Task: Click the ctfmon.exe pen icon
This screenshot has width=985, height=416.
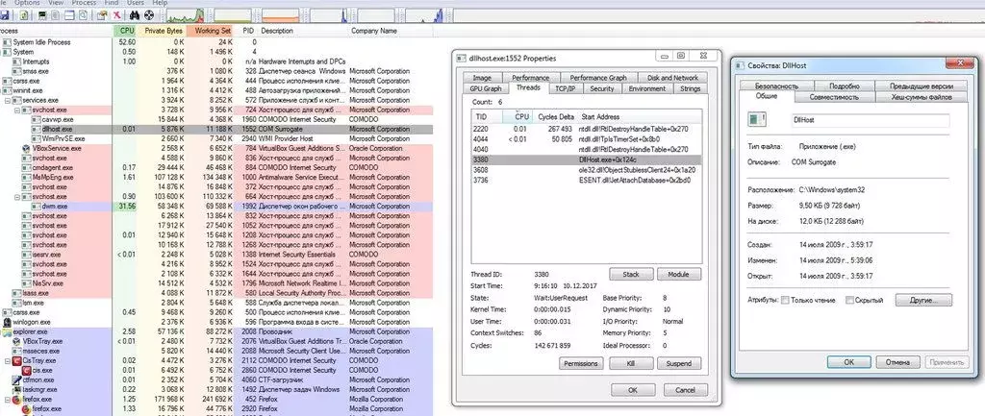Action: coord(17,379)
